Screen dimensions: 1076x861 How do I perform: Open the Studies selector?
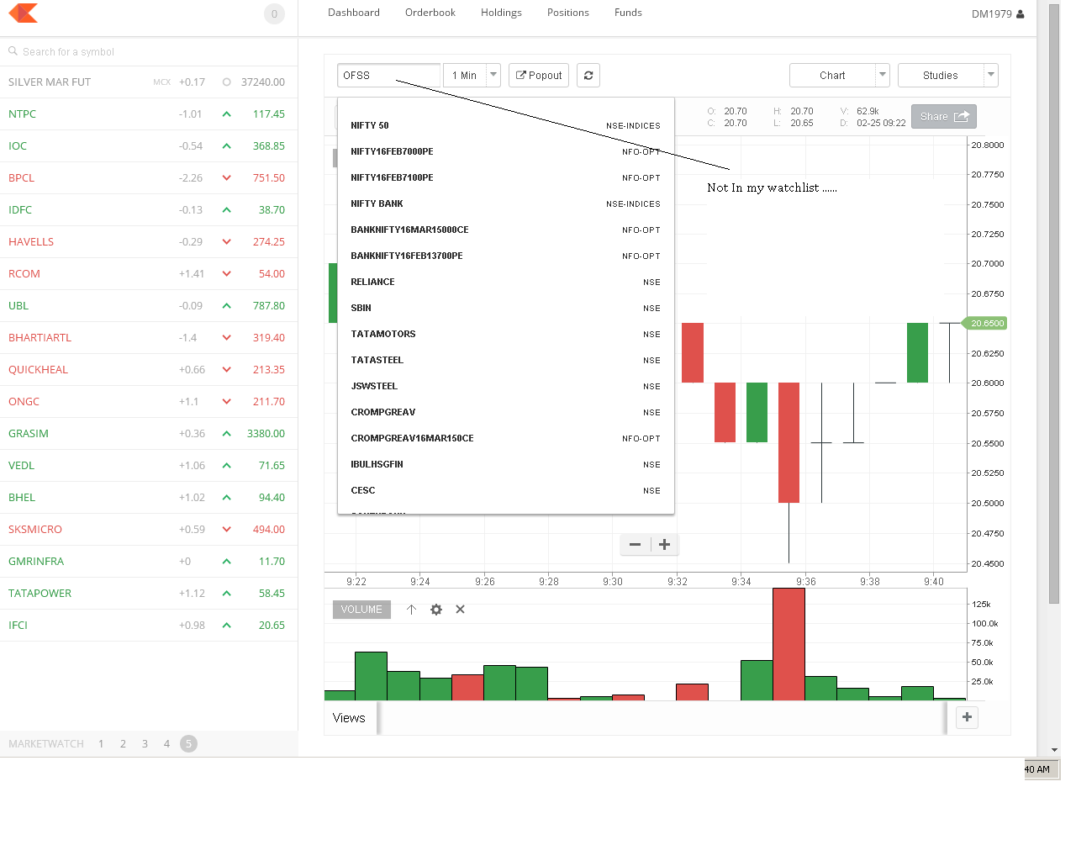(947, 76)
